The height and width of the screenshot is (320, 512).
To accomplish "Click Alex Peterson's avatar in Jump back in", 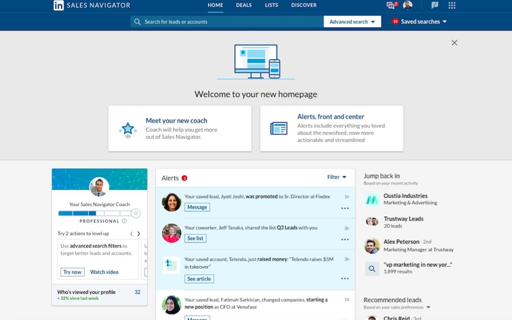I will [x=372, y=246].
